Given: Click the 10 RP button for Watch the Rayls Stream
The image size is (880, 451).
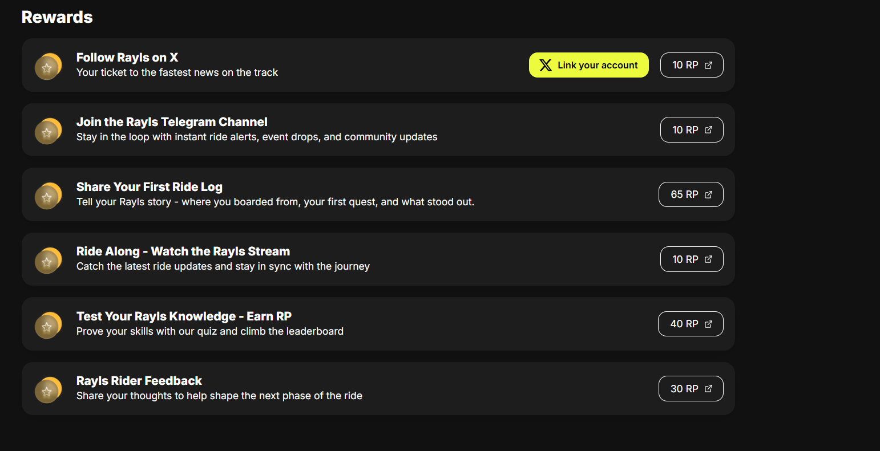Looking at the screenshot, I should (x=691, y=259).
